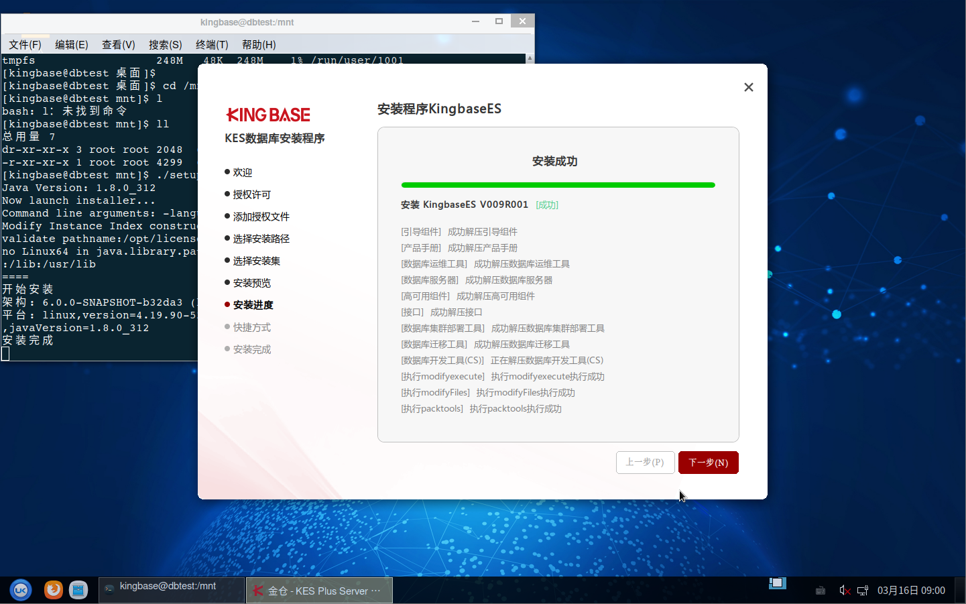Click the 安装成功 heading
This screenshot has width=966, height=604.
pyautogui.click(x=555, y=162)
